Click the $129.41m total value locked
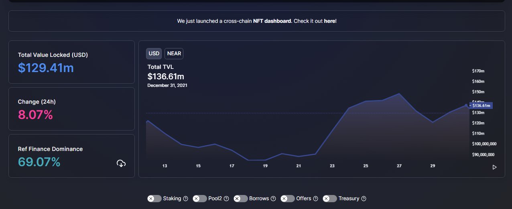 point(46,68)
